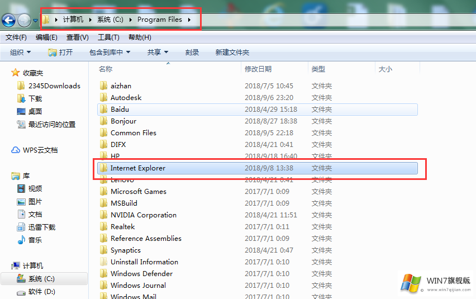476x299 pixels.
Task: Click the date 2018/4/29 15:18
Action: tap(271, 110)
